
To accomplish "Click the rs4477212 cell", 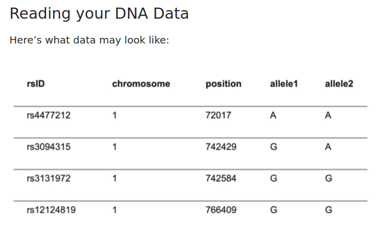I will [x=49, y=115].
